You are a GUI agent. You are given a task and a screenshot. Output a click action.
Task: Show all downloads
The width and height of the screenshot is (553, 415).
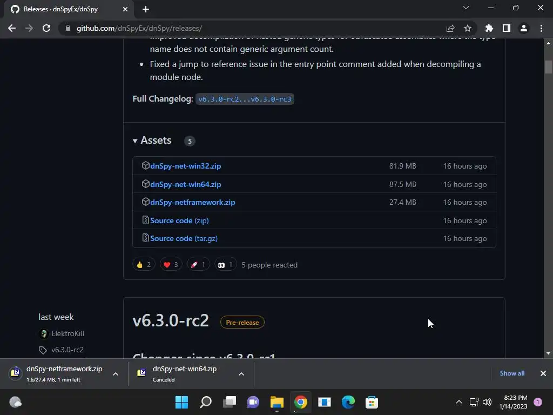(x=512, y=373)
